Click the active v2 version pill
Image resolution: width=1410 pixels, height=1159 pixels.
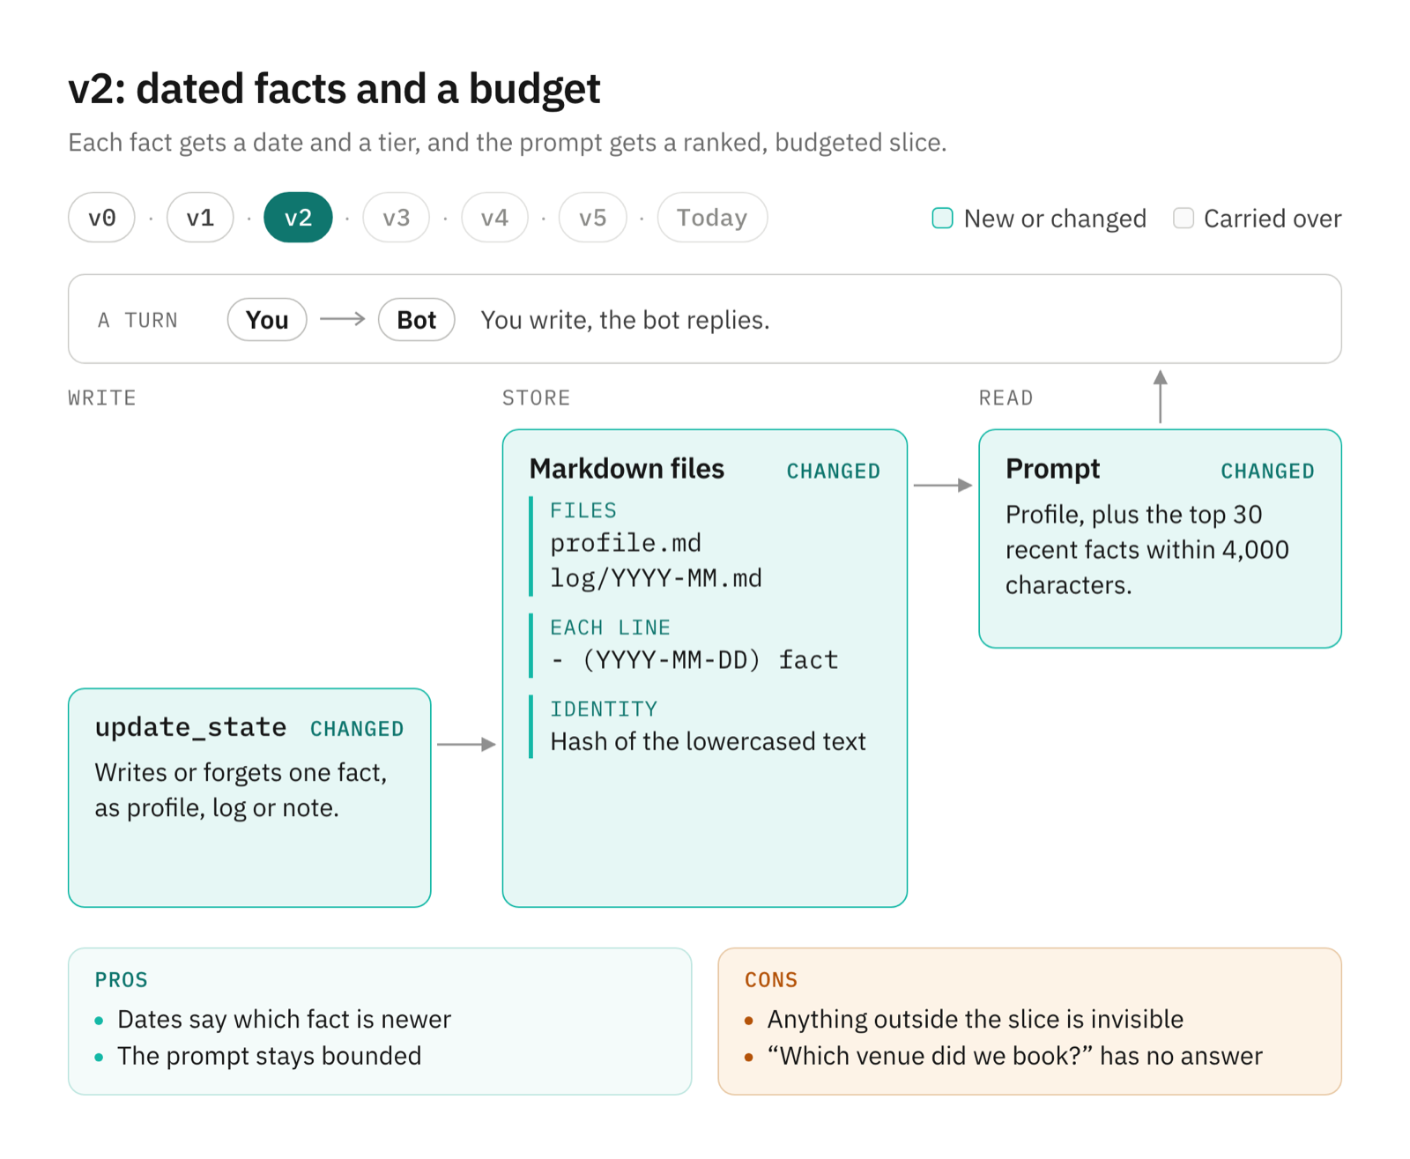pyautogui.click(x=298, y=218)
